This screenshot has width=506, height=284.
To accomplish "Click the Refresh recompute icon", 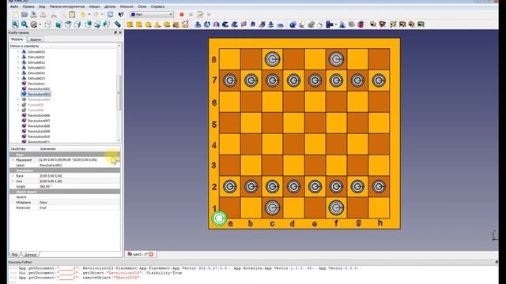I will [x=111, y=14].
